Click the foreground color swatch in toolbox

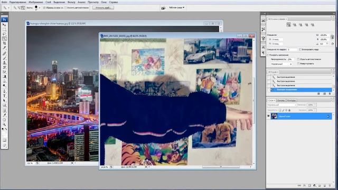[3, 134]
